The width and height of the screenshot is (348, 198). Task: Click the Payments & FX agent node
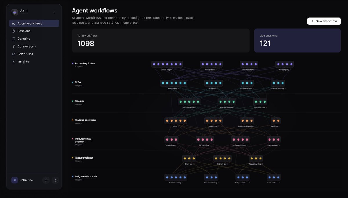tap(260, 102)
